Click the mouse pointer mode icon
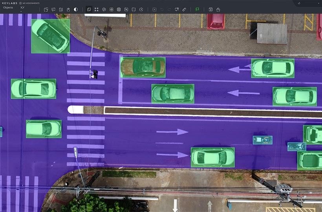Screen dimensions: 322x212 (x=68, y=9)
